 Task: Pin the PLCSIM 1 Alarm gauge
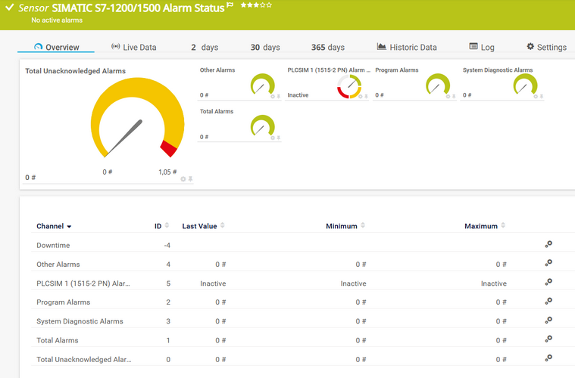point(366,96)
